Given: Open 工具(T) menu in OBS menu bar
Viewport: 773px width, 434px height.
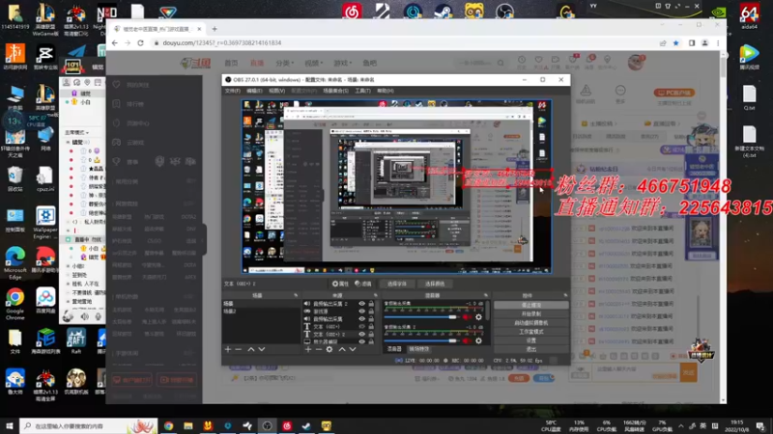Looking at the screenshot, I should point(362,91).
